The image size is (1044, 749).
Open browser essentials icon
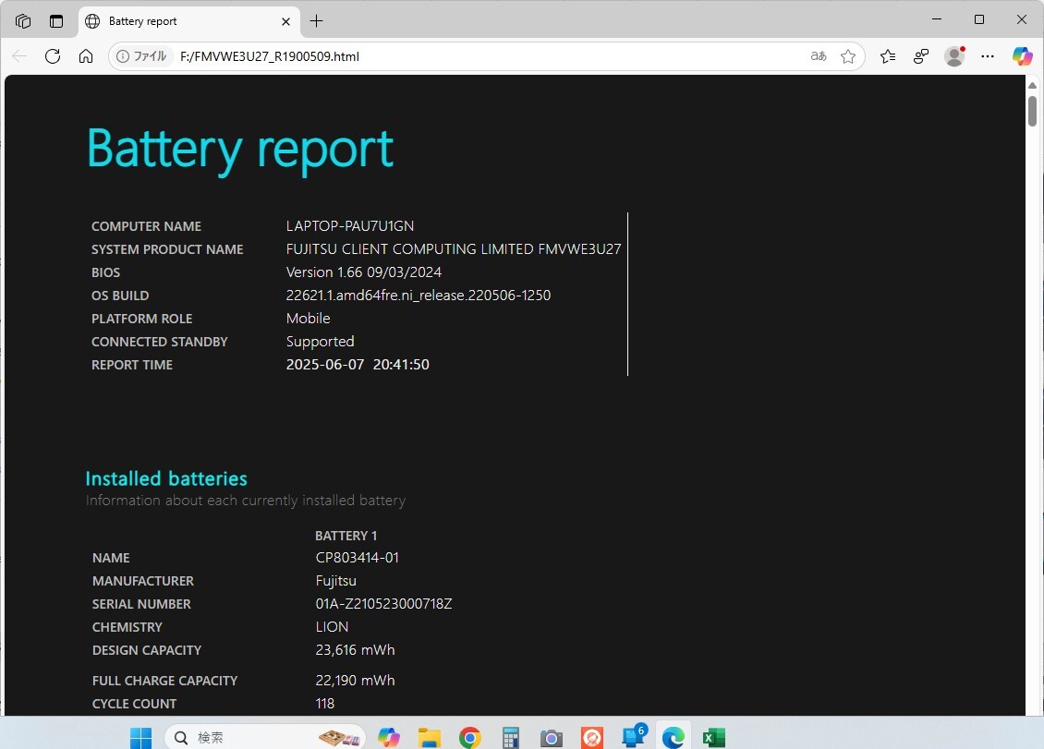921,56
